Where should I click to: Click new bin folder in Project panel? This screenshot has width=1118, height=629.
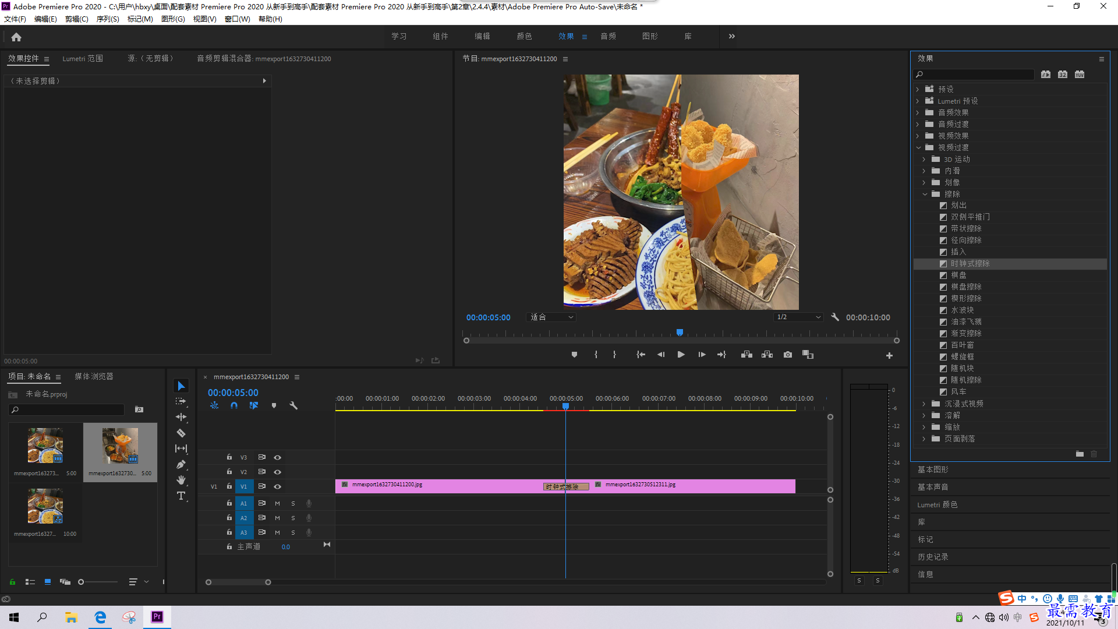(x=139, y=409)
